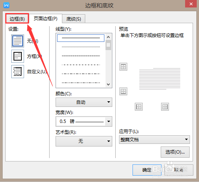The width and height of the screenshot is (199, 182).
Task: Select the dash-dot line style
Action: point(81,74)
